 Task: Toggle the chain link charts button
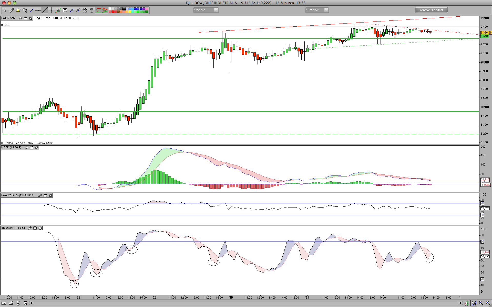(x=18, y=303)
